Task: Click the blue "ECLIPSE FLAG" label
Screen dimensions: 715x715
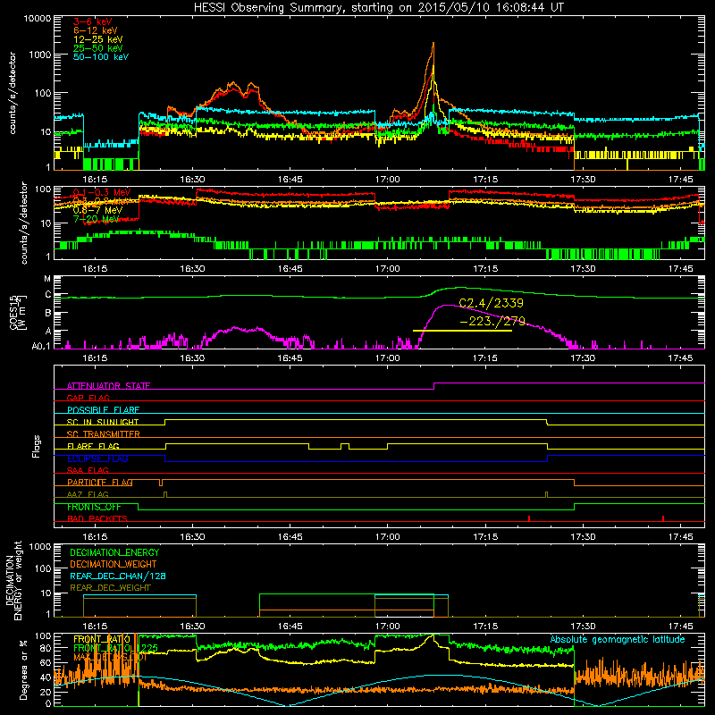Action: (x=97, y=458)
